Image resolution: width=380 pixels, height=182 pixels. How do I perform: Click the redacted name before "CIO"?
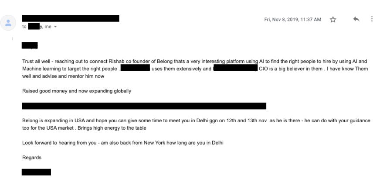(235, 69)
